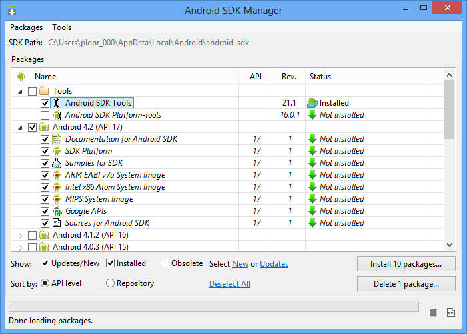Uncheck the MIPS System Image checkbox
Image resolution: width=467 pixels, height=334 pixels.
click(45, 199)
